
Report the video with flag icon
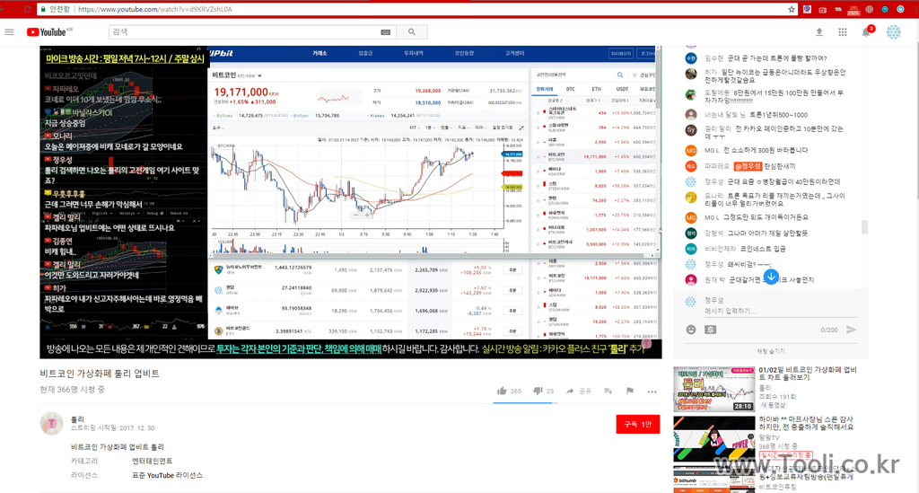pos(629,391)
